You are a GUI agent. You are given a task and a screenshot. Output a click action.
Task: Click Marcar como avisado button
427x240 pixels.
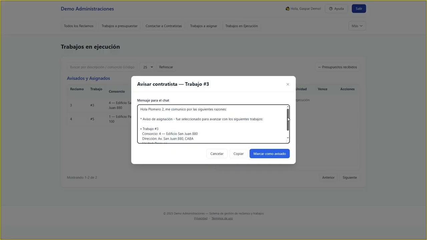point(270,154)
